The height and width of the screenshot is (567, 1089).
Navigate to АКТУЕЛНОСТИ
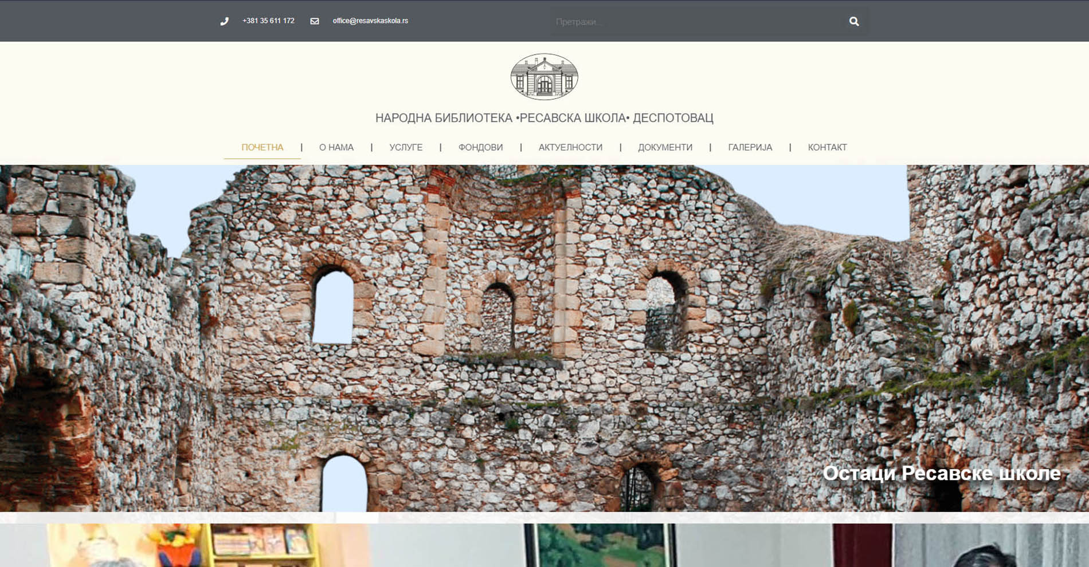(570, 147)
